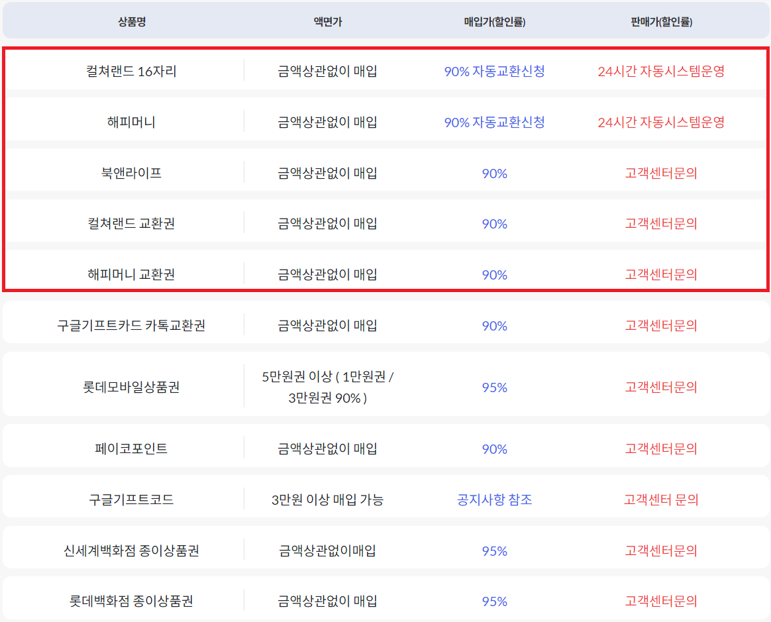Click 24시간 자동시스템운영 in 해피머니 row
Image resolution: width=771 pixels, height=622 pixels.
(x=661, y=122)
